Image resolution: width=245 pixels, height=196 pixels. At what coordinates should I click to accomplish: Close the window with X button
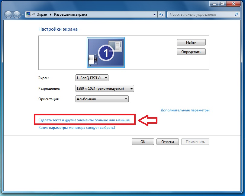point(234,4)
